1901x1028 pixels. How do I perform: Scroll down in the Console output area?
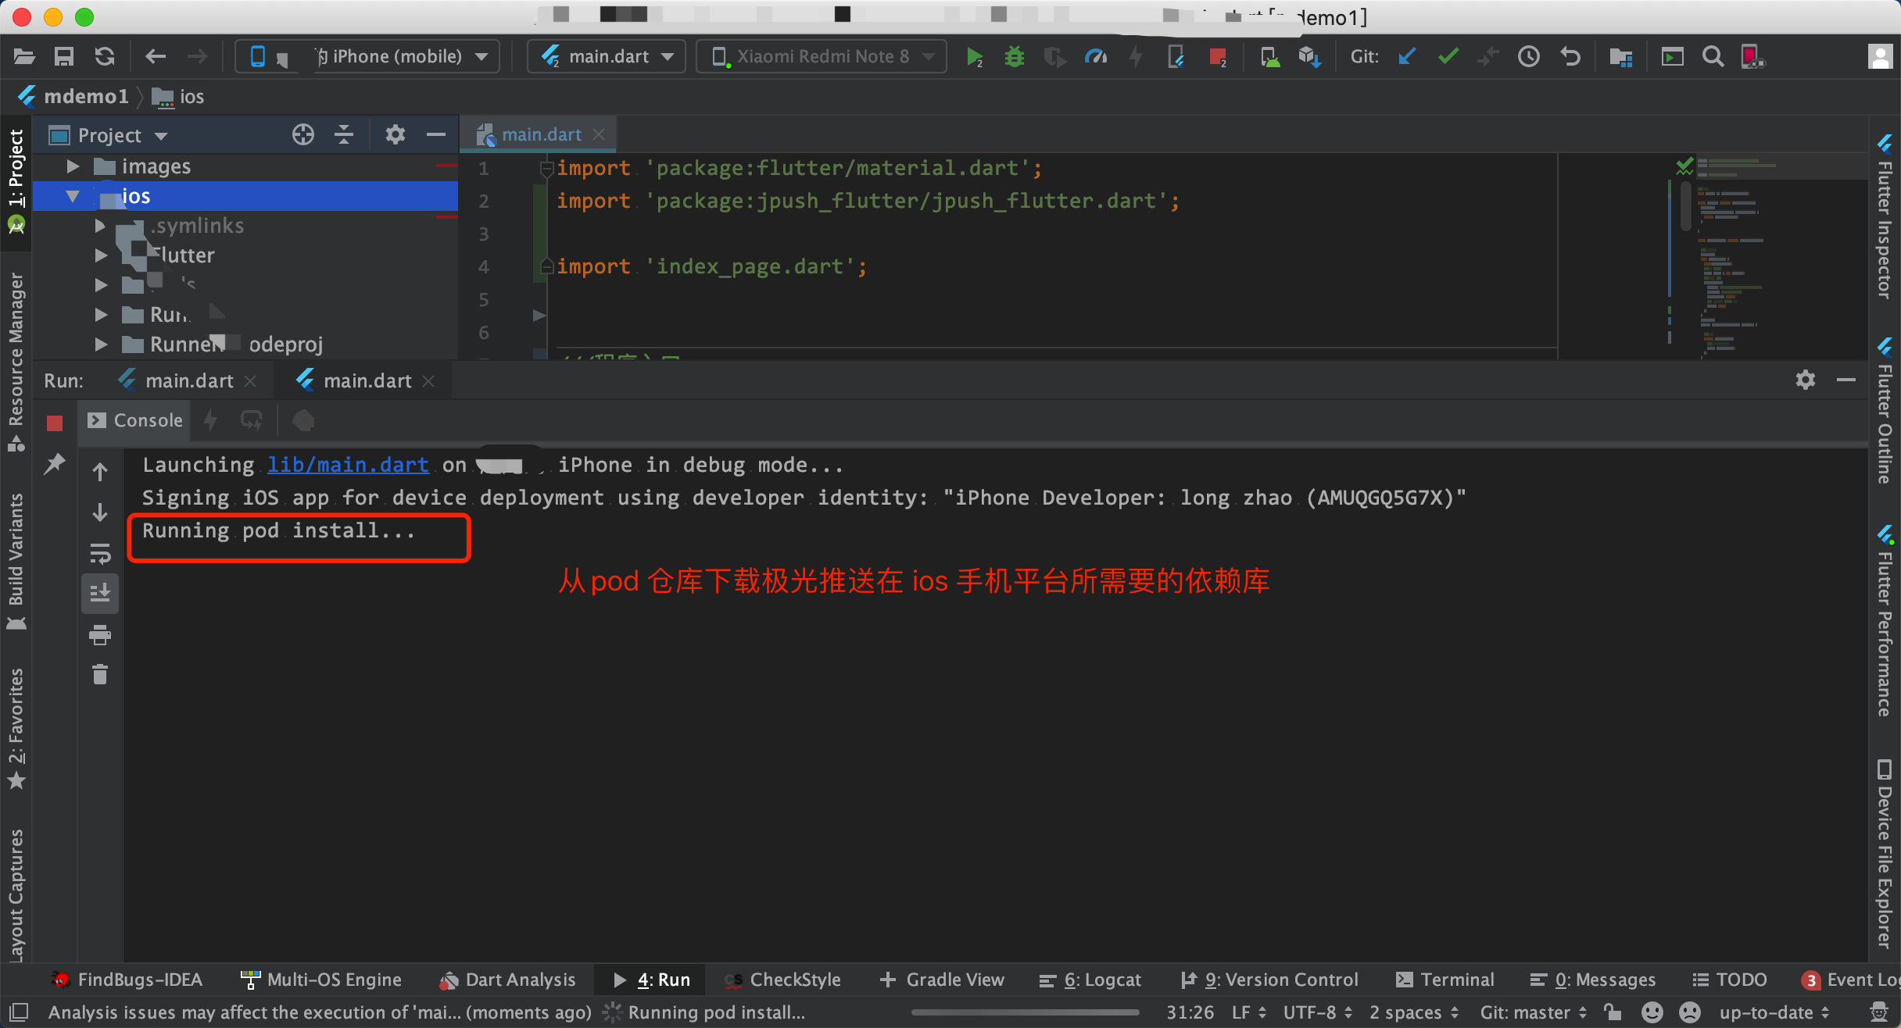click(102, 512)
